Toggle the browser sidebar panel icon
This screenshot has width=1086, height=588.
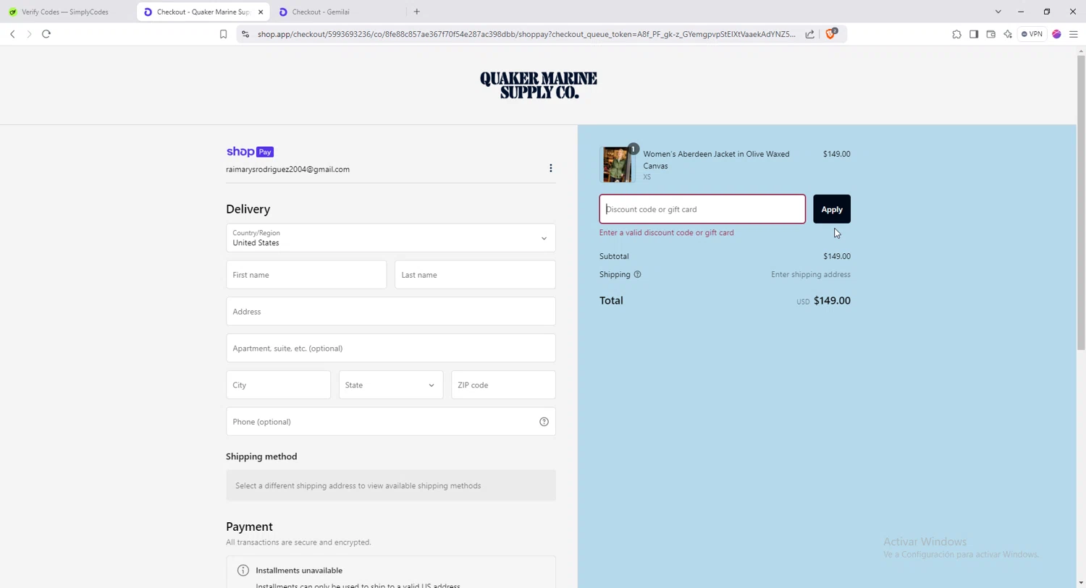click(974, 34)
